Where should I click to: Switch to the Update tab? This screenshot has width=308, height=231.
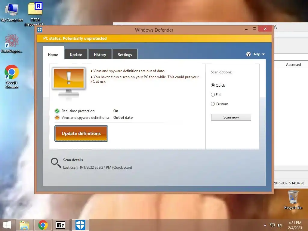76,54
